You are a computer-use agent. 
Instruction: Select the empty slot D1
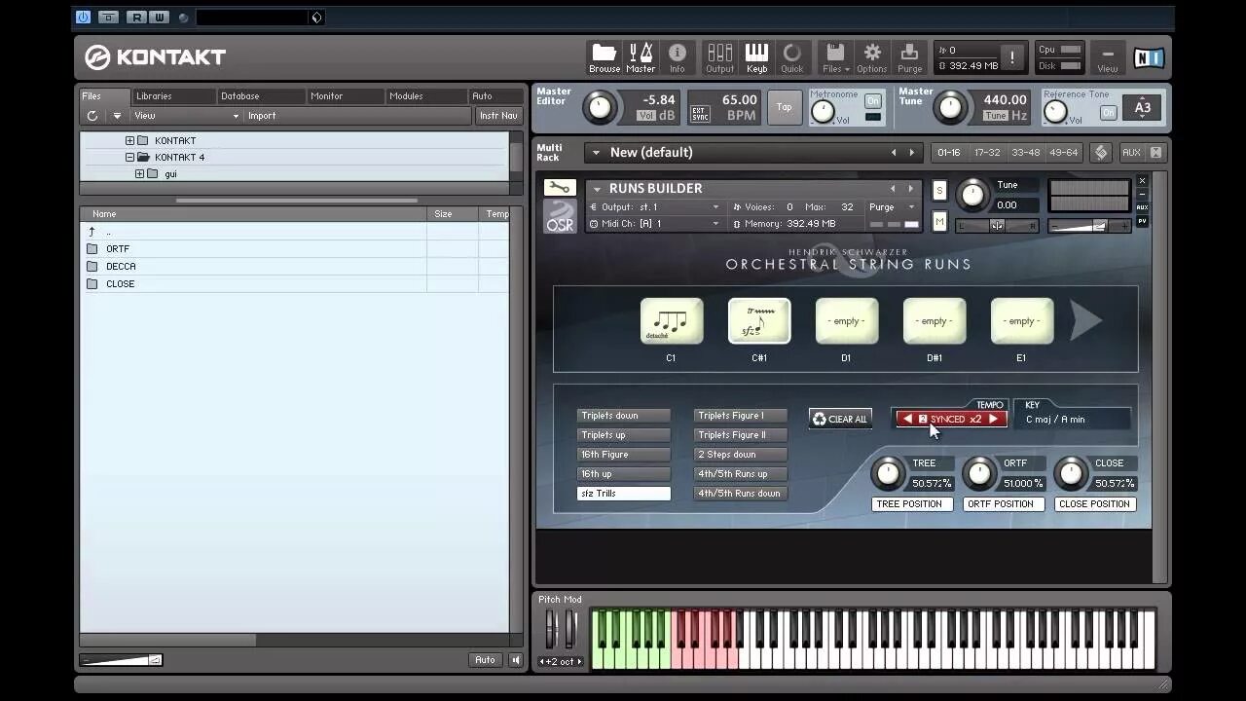click(847, 321)
